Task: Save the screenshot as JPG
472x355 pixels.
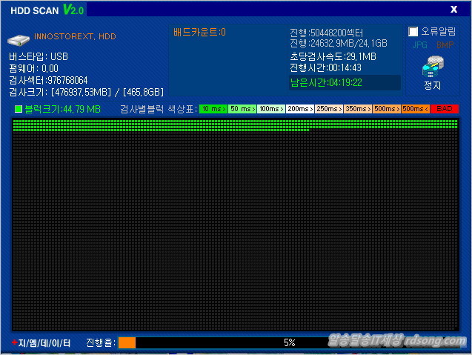Action: [419, 45]
